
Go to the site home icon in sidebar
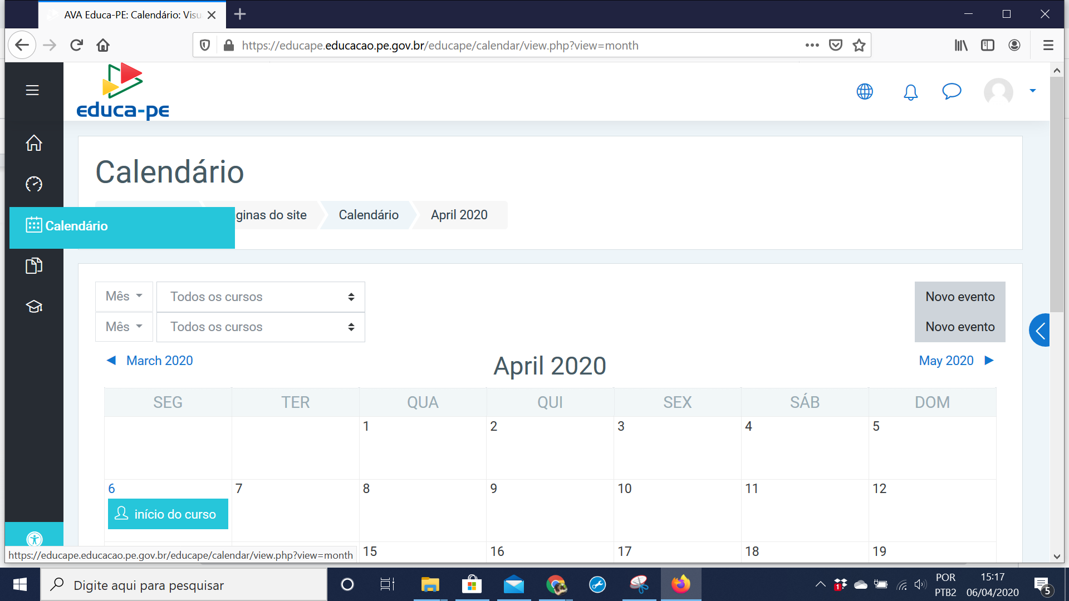click(34, 143)
